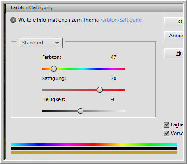Cancel with the Abbrechen button
The width and height of the screenshot is (187, 164).
[174, 36]
